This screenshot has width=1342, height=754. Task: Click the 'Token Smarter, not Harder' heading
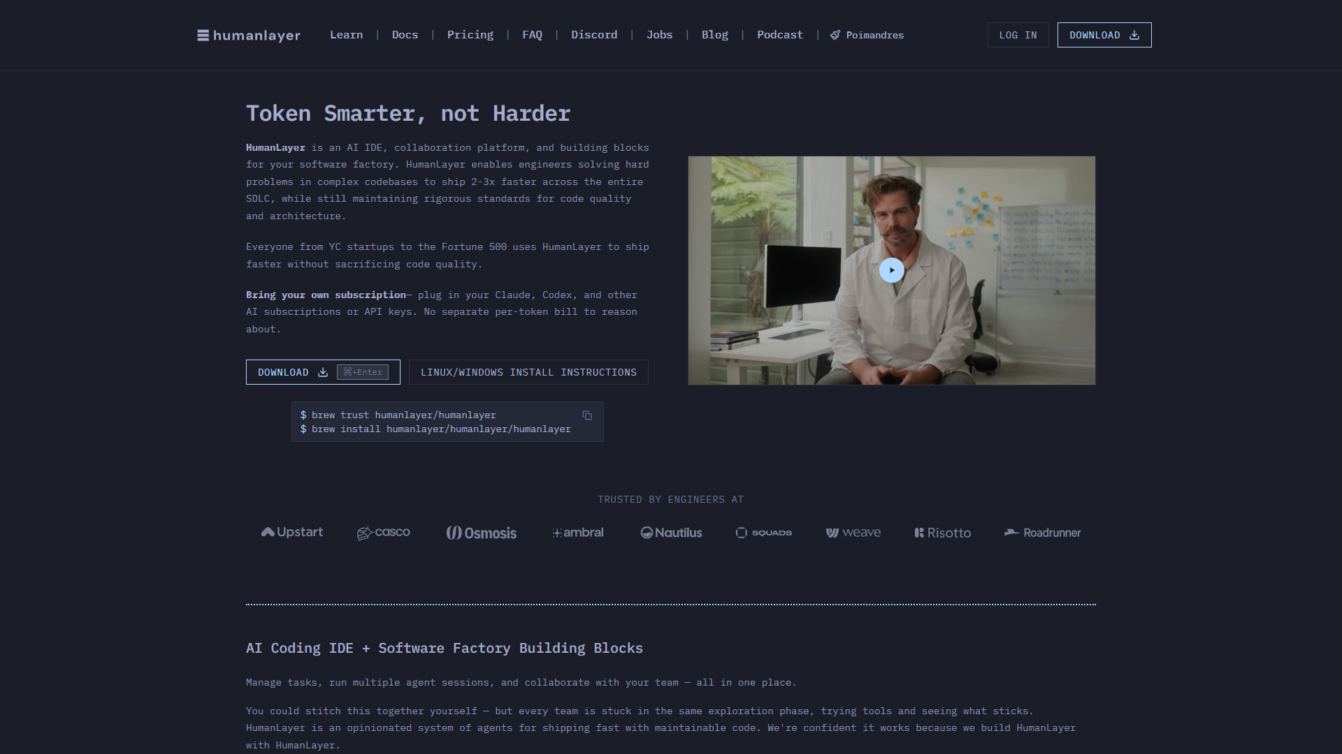(x=408, y=113)
